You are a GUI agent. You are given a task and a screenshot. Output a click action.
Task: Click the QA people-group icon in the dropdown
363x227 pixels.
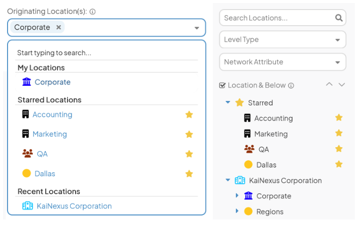(28, 153)
